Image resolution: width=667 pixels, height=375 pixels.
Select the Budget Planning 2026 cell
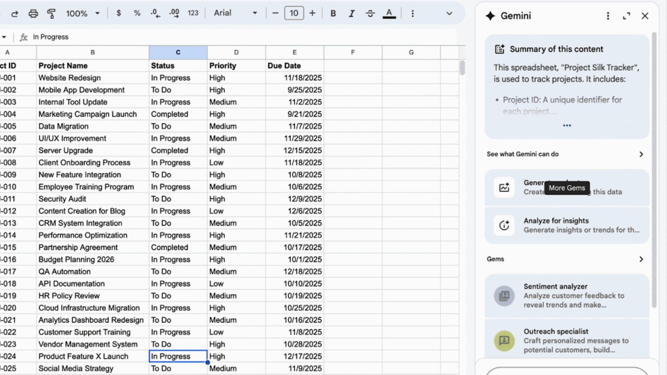(93, 259)
